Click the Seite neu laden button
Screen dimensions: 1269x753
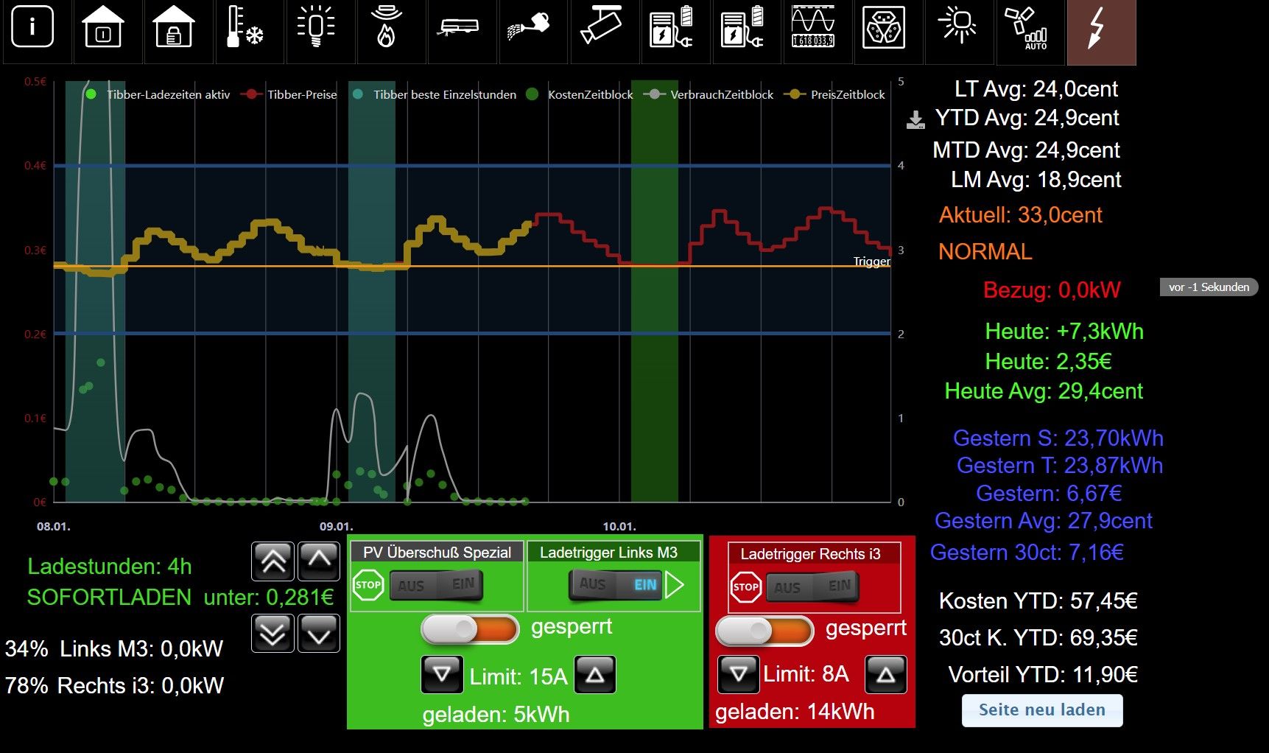point(1042,710)
